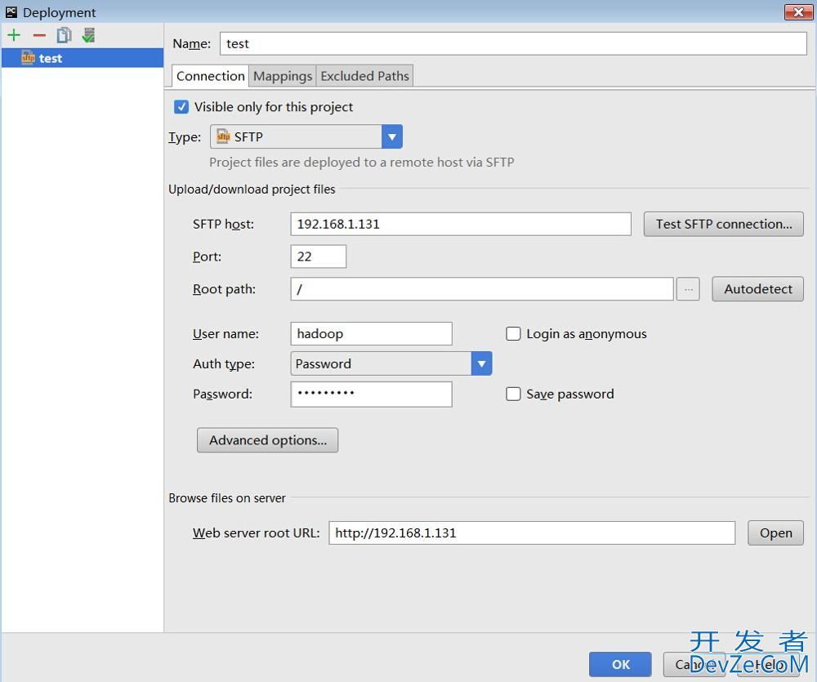Click the Web server root URL field
The height and width of the screenshot is (682, 817).
coord(532,533)
